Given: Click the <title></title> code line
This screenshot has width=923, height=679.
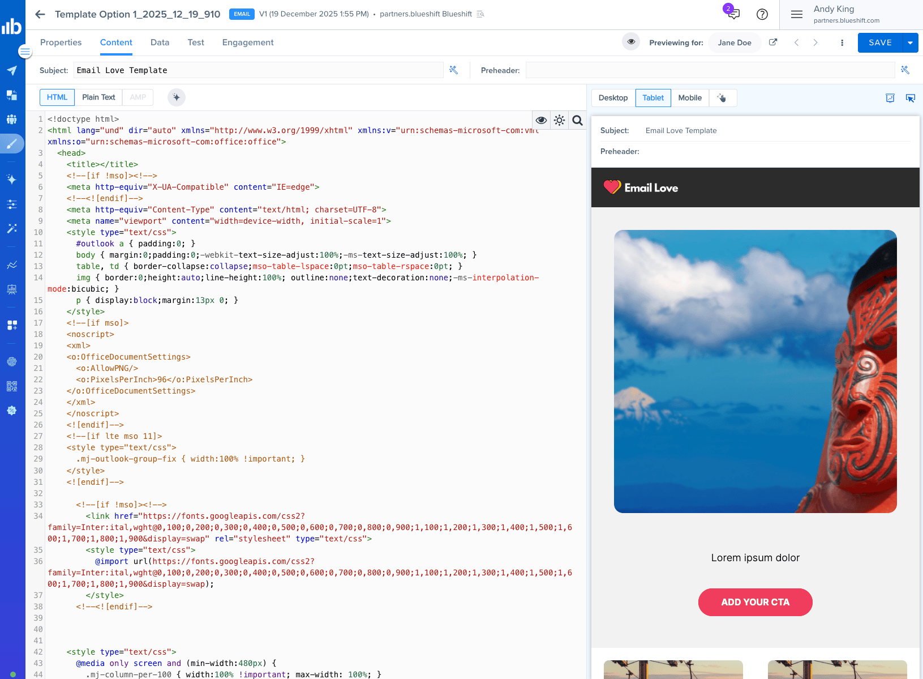Looking at the screenshot, I should click(102, 164).
